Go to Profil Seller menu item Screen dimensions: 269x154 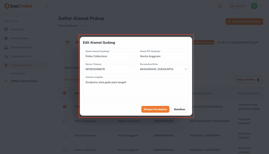pyautogui.click(x=18, y=73)
